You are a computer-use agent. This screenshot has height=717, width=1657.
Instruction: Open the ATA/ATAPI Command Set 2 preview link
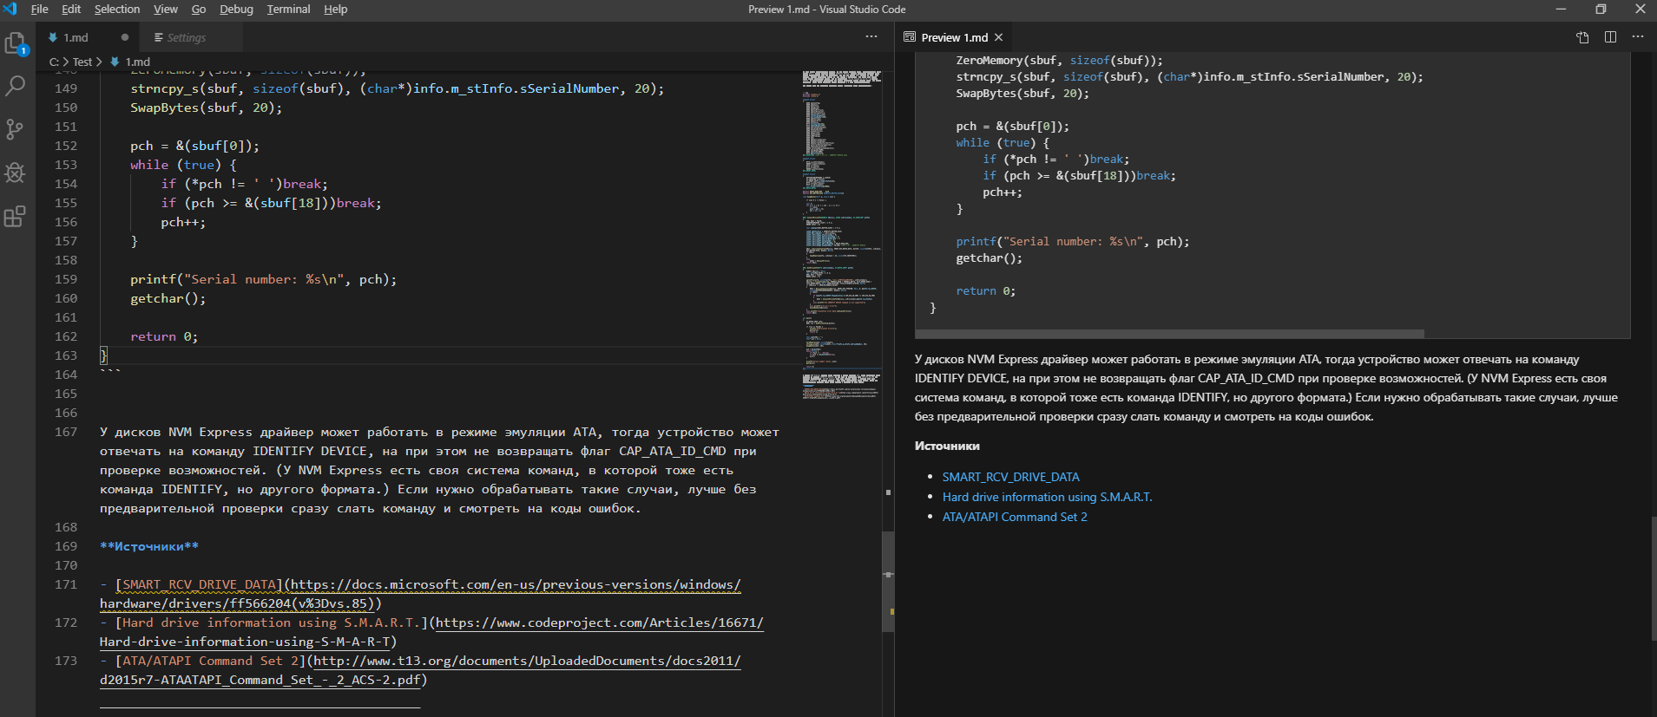click(1015, 517)
